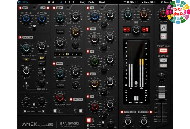Click Copy in the top bar
The width and height of the screenshot is (190, 129).
83,2
